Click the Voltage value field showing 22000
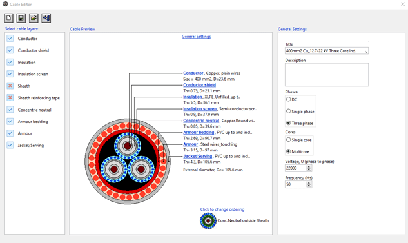 (296, 168)
